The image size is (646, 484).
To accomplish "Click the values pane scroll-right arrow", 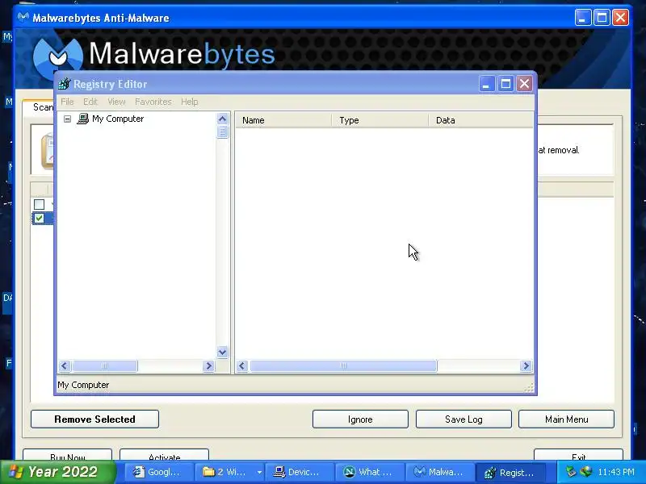I will tap(526, 366).
